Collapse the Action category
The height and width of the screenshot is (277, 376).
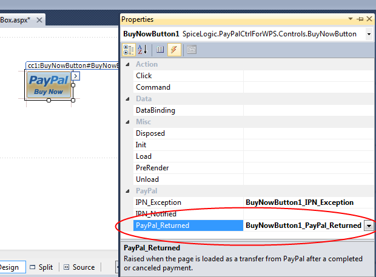point(127,64)
